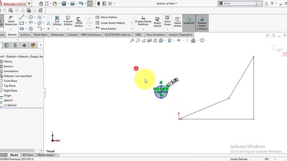Image resolution: width=287 pixels, height=161 pixels.
Task: Toggle Instant2D mode
Action: tap(189, 23)
